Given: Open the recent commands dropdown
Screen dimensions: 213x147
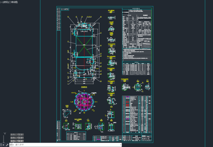Looking at the screenshot, I should (12, 145).
